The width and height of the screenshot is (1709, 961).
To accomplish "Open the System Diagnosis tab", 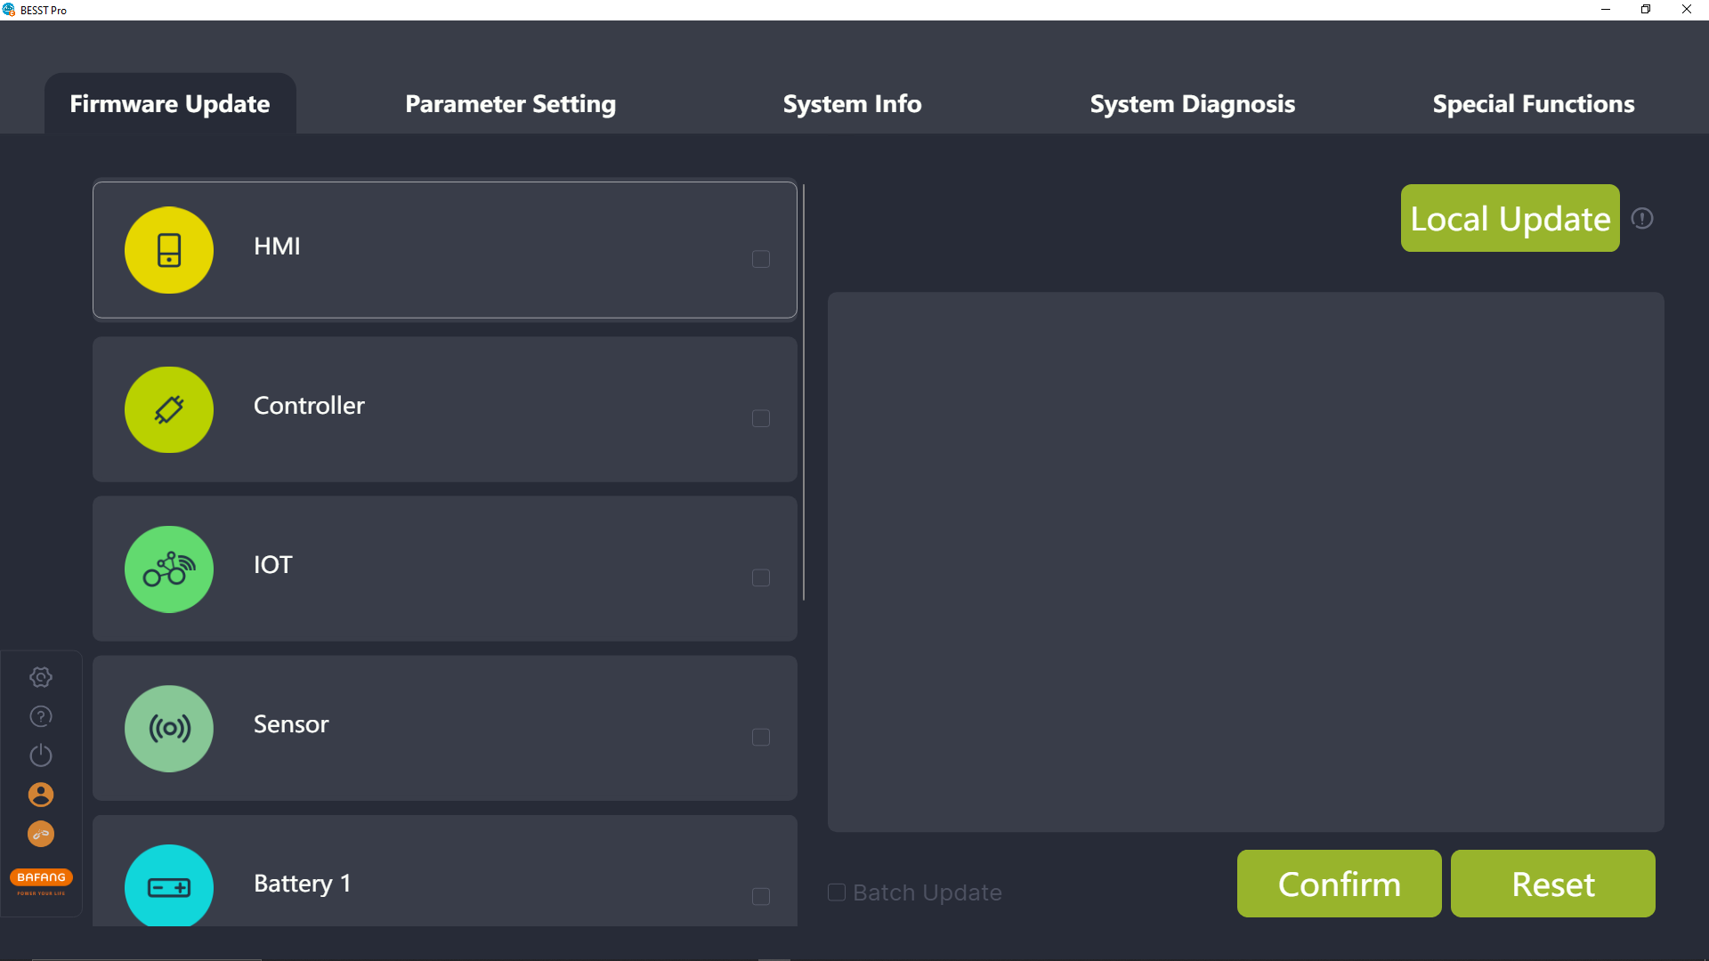I will (x=1192, y=104).
